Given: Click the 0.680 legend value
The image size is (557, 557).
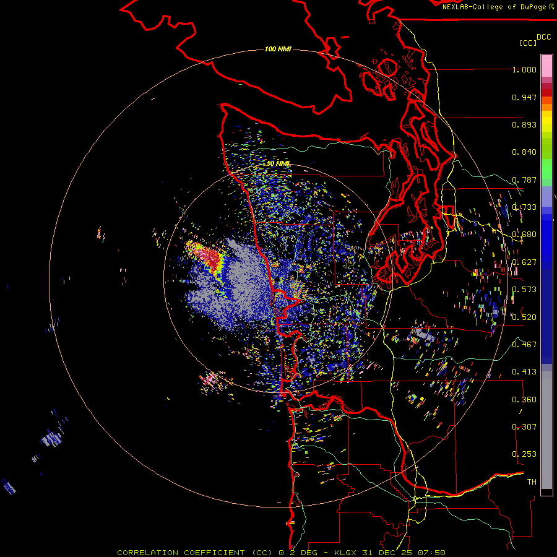Looking at the screenshot, I should 524,235.
